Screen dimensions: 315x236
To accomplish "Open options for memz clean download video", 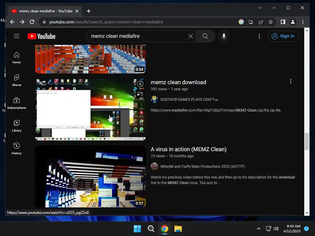I will [290, 81].
